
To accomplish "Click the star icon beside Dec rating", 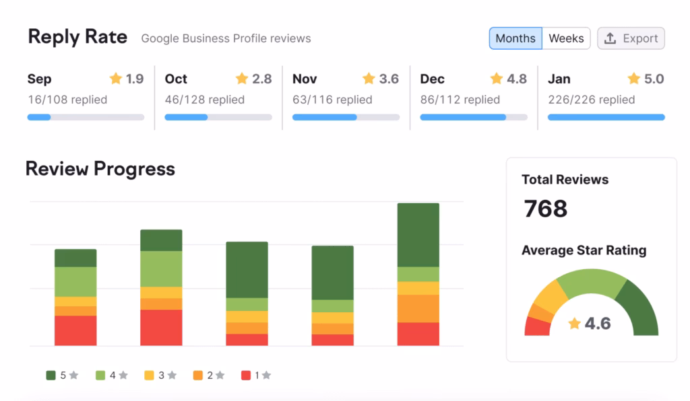I will pos(497,79).
